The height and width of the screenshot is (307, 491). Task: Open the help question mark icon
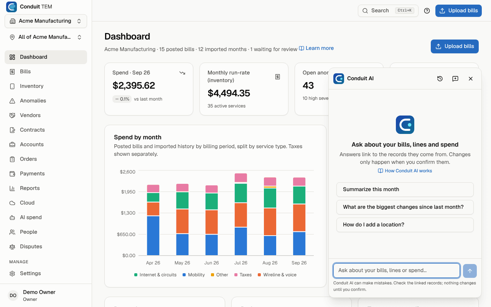(427, 11)
